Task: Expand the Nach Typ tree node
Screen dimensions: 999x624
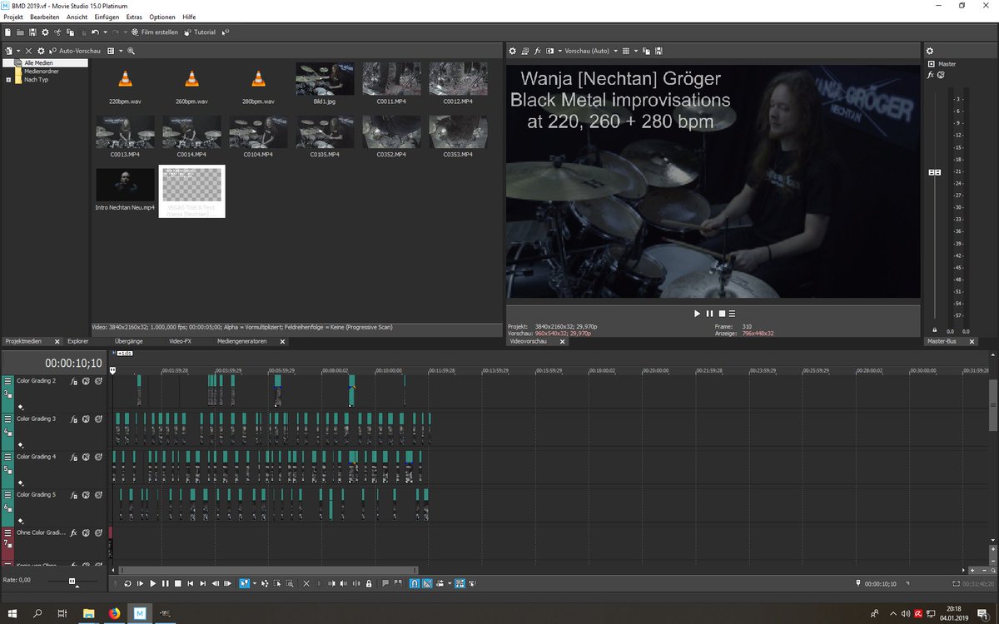Action: tap(7, 80)
